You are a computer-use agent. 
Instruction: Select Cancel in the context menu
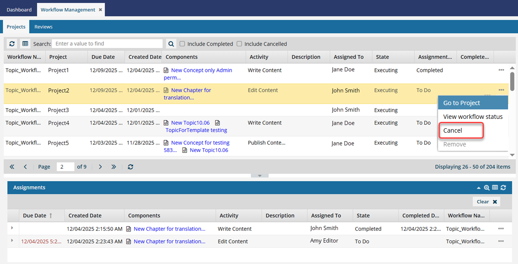tap(453, 130)
